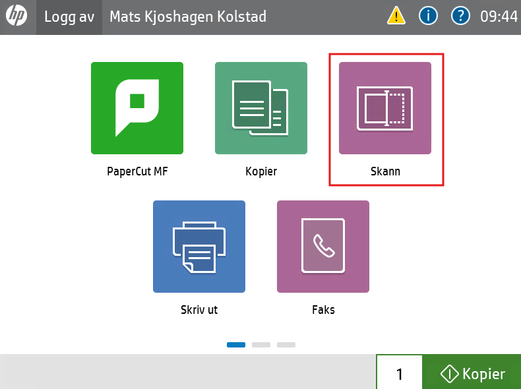This screenshot has width=521, height=389.
Task: Select the first blue page indicator
Action: pos(236,345)
